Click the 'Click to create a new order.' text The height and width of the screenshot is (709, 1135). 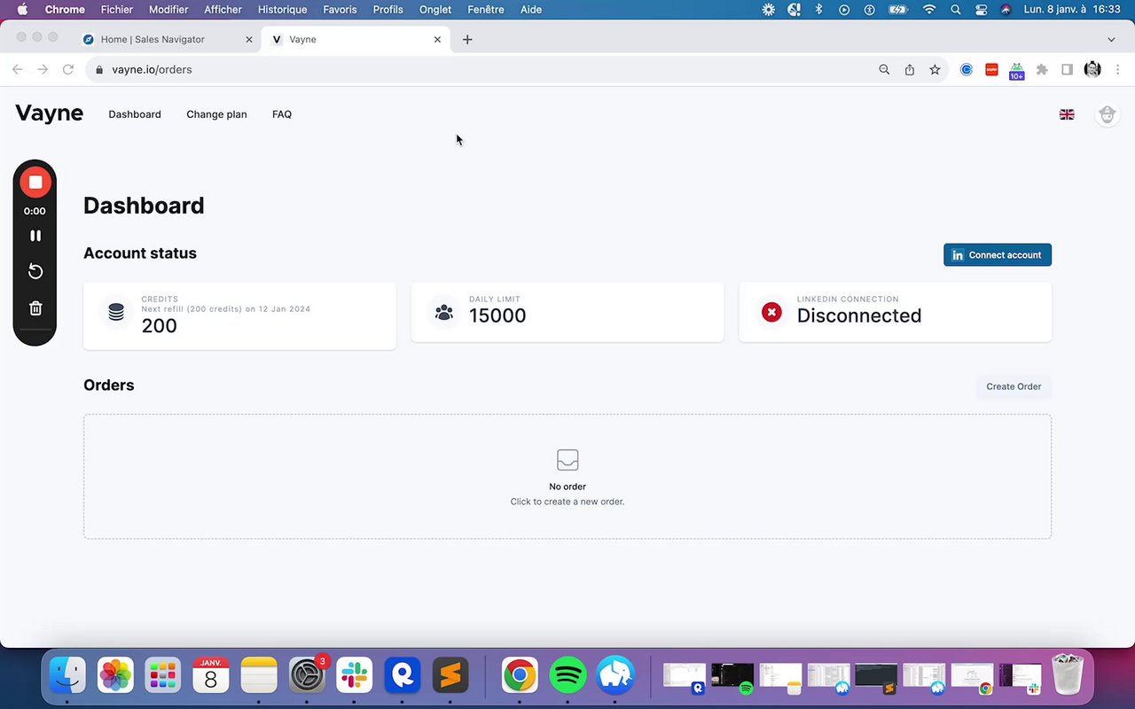click(567, 502)
